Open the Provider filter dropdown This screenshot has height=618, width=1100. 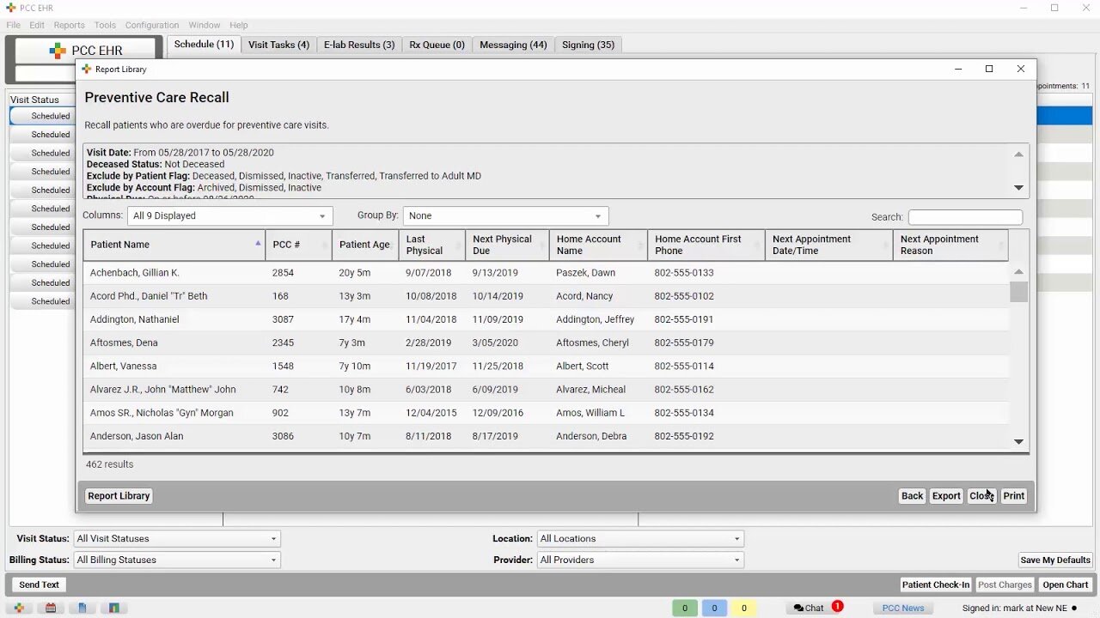(639, 560)
